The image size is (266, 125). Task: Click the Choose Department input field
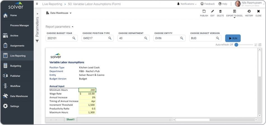pos(131,38)
